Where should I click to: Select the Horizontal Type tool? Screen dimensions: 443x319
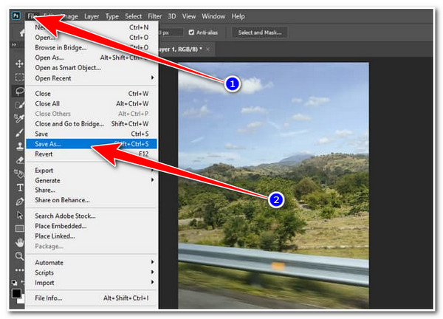[19, 188]
